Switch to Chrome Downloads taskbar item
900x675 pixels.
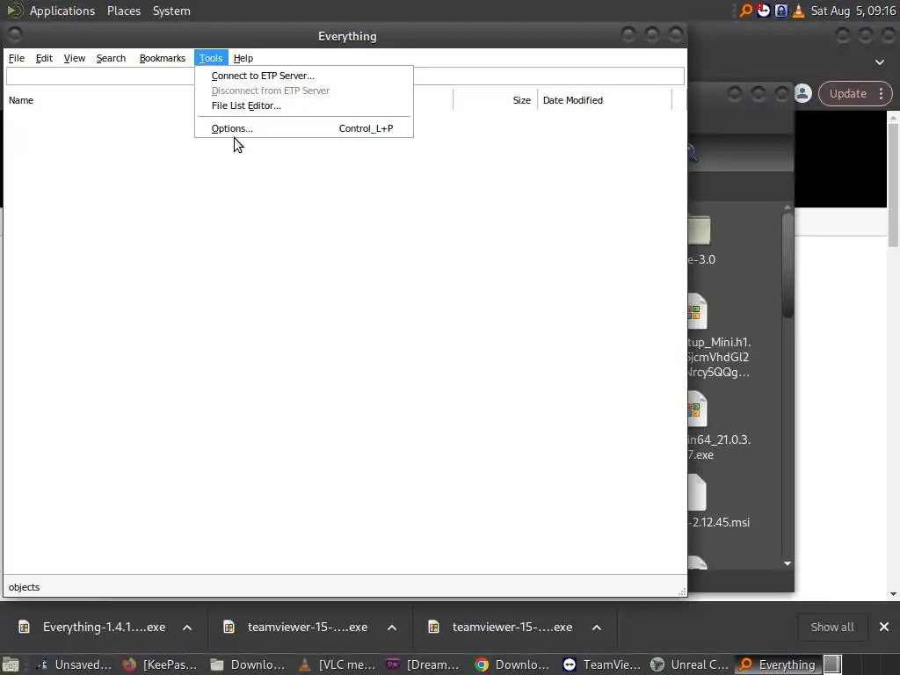coord(513,664)
